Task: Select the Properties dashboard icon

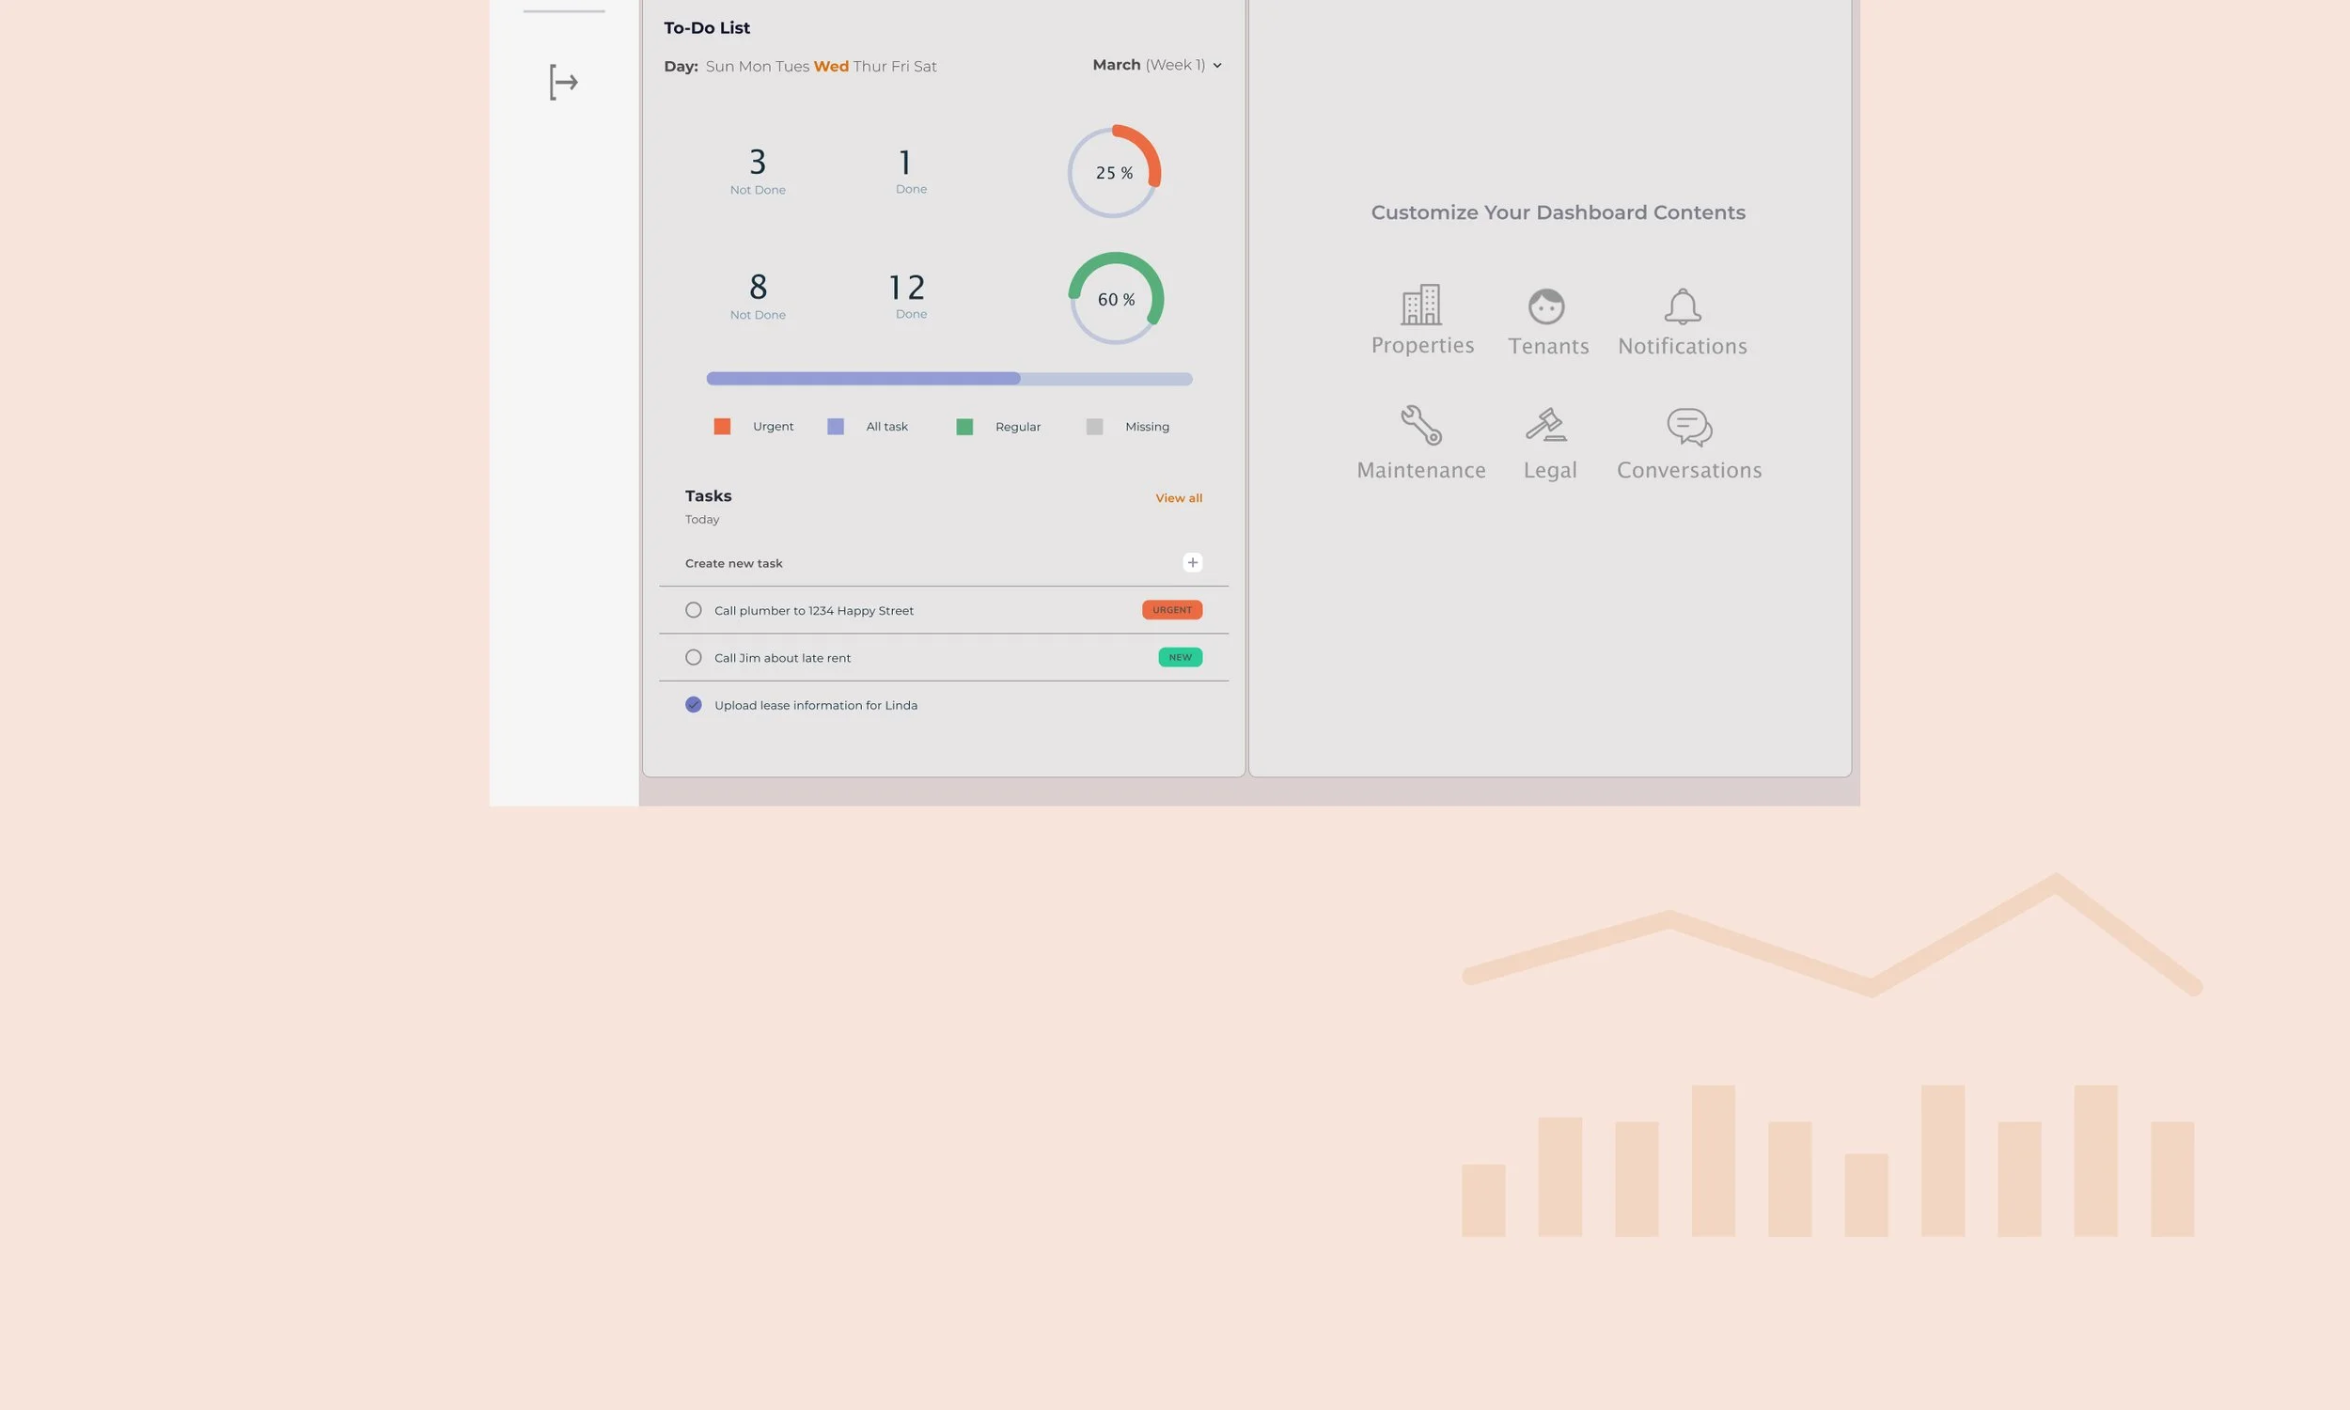Action: click(1421, 305)
